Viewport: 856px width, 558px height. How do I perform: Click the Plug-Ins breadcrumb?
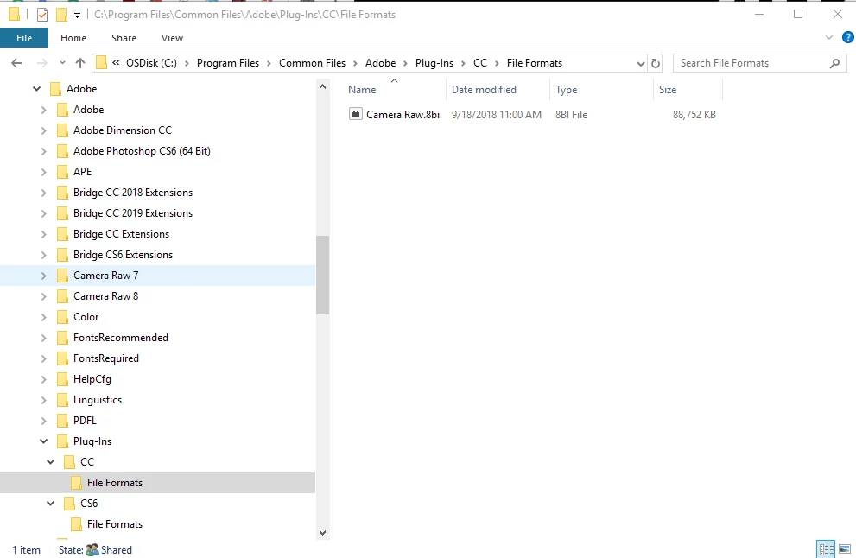[x=434, y=63]
